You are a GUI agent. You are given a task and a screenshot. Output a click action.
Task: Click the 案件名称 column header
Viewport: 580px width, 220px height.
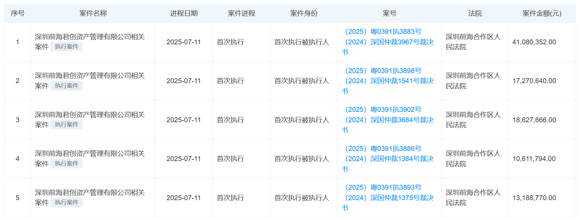click(93, 13)
